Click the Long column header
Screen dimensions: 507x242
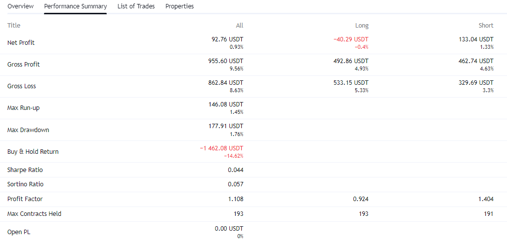tap(362, 25)
